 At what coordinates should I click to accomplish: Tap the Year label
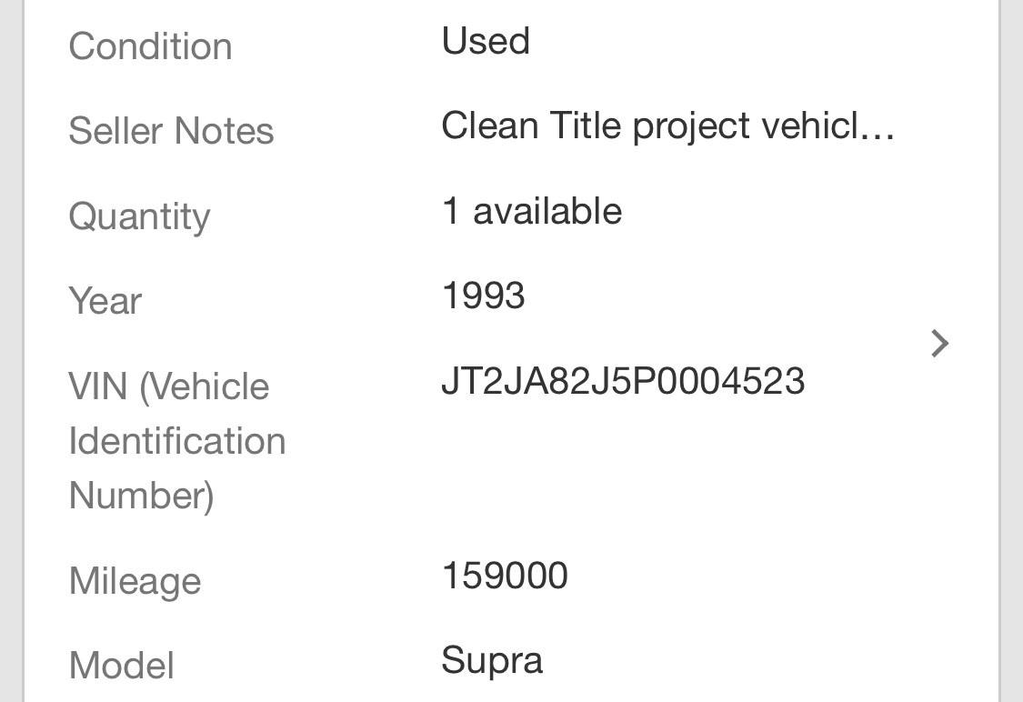[x=105, y=301]
